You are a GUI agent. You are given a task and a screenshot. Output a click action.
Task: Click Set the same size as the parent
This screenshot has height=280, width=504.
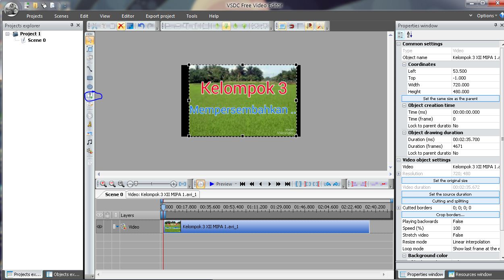click(450, 98)
